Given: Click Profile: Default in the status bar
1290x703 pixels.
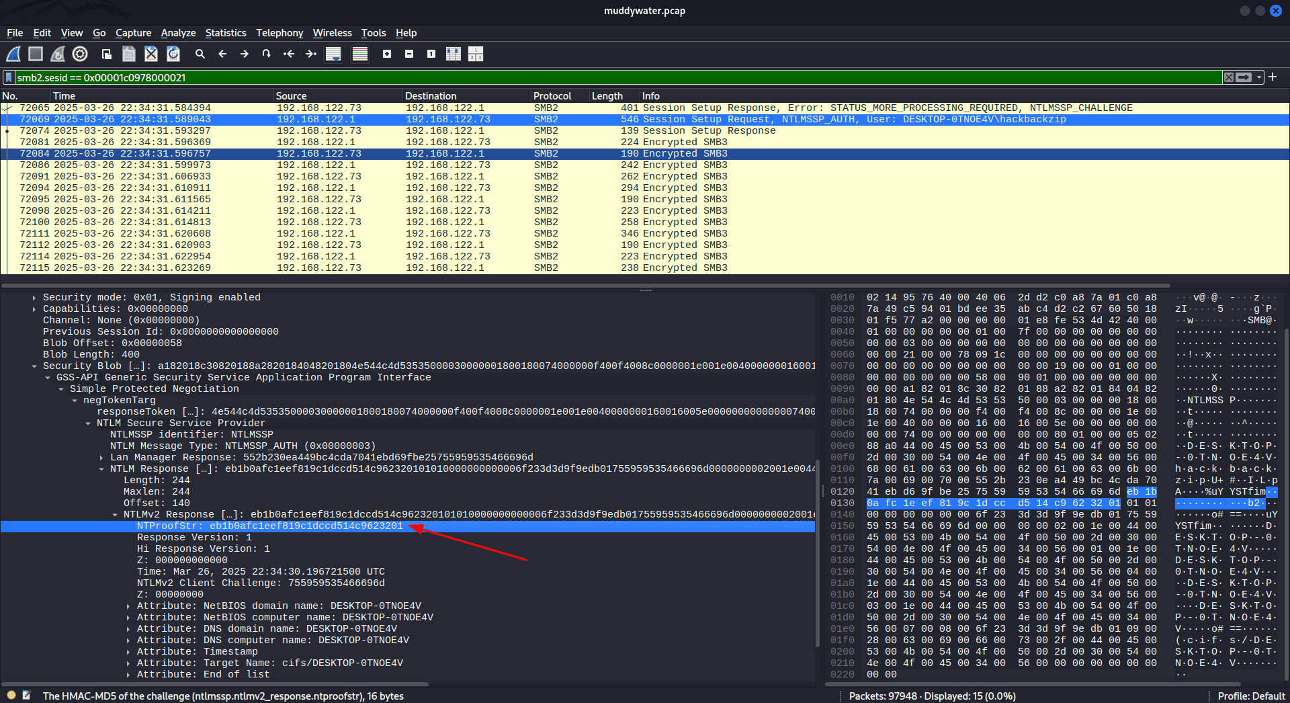Looking at the screenshot, I should point(1251,696).
